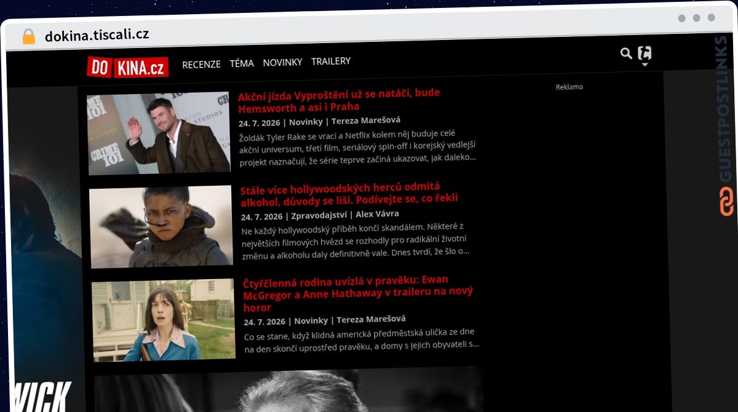738x412 pixels.
Task: Expand the arrow under the Tiscali icon
Action: 645,64
